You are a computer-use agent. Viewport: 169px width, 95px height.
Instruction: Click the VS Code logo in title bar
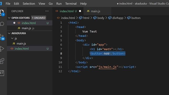[1, 3]
